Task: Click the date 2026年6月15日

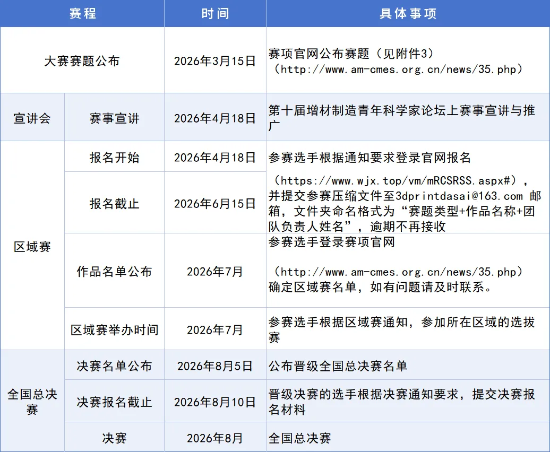Action: pyautogui.click(x=214, y=203)
